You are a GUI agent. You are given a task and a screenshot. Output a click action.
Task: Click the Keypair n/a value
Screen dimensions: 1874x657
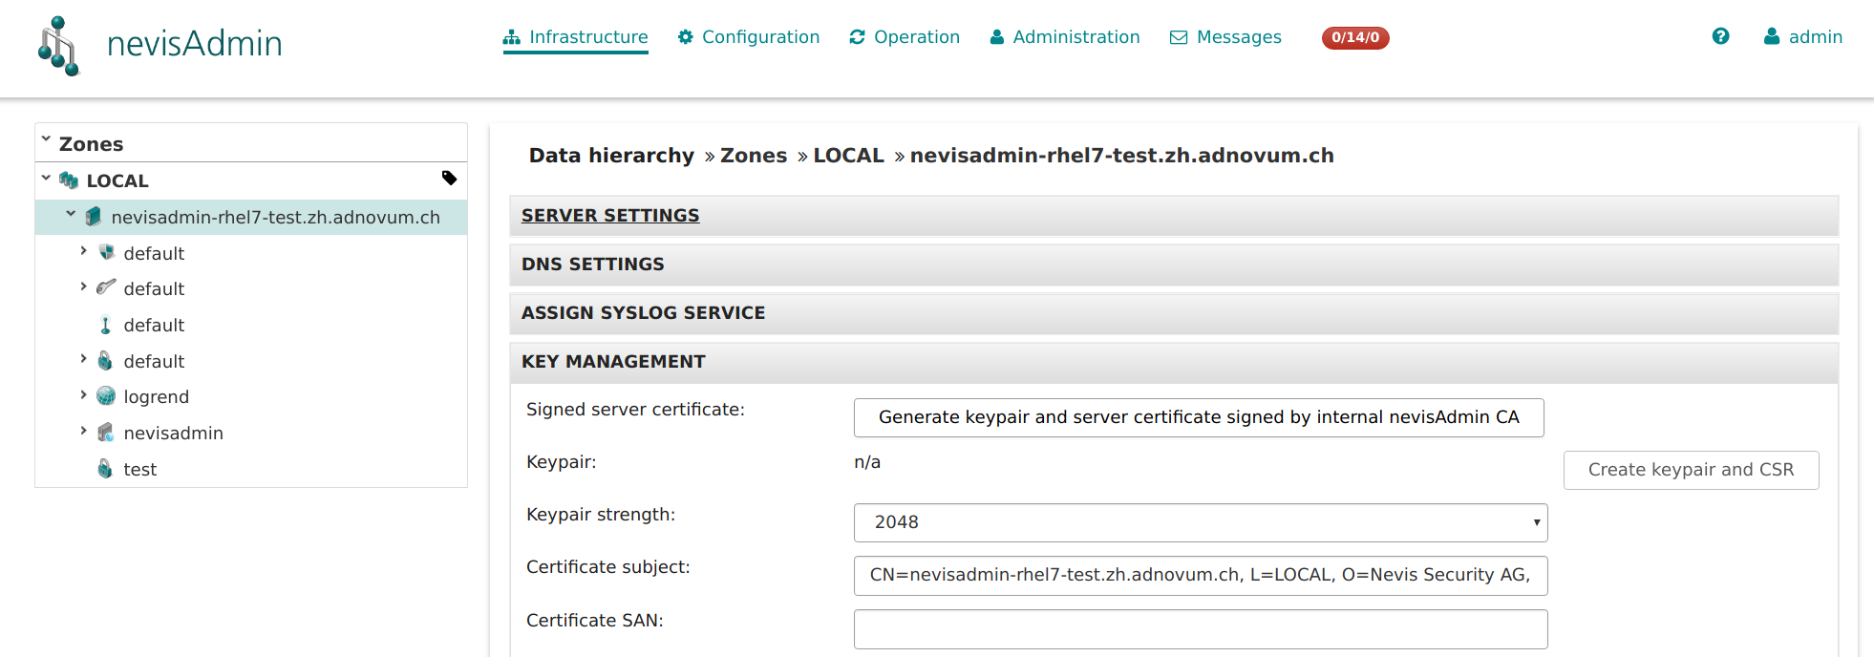click(x=867, y=462)
